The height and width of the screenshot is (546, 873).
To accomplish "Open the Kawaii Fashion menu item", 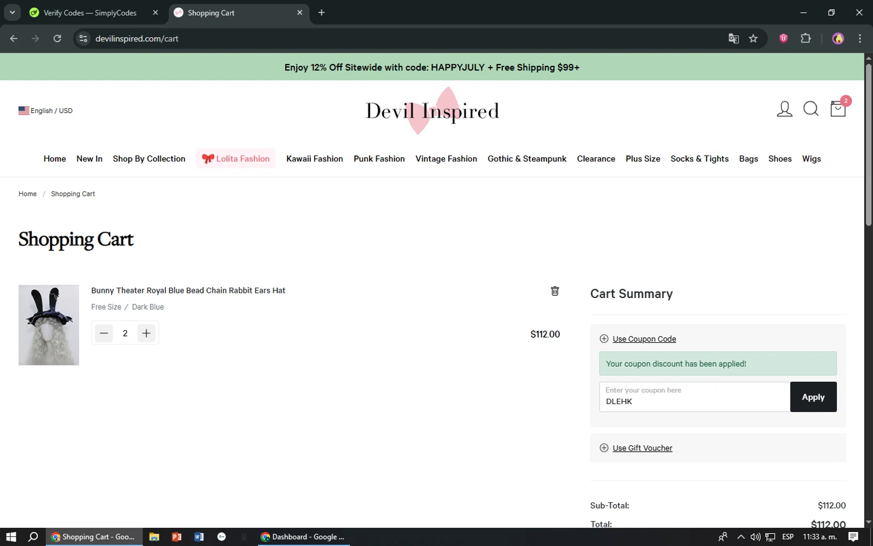I will (314, 159).
